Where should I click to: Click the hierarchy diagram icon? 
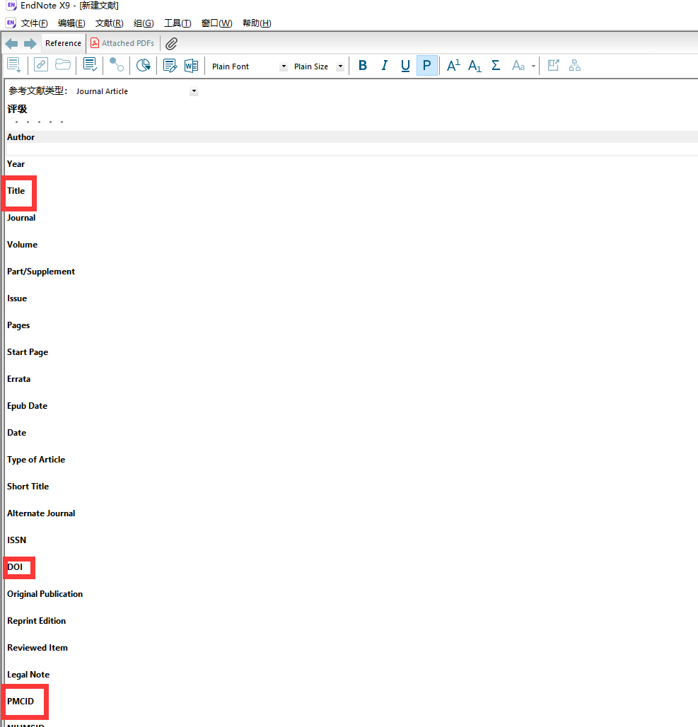click(x=575, y=65)
